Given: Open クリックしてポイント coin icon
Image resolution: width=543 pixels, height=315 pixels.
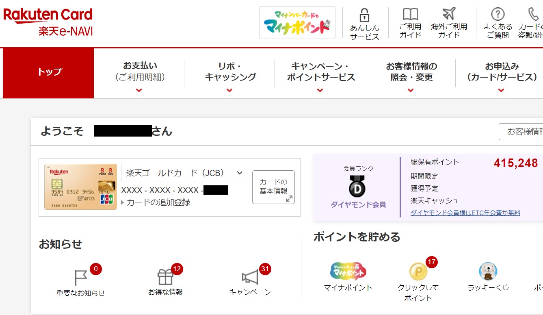Looking at the screenshot, I should 418,272.
